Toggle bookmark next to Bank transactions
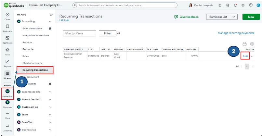262x136 pixels. [50, 29]
